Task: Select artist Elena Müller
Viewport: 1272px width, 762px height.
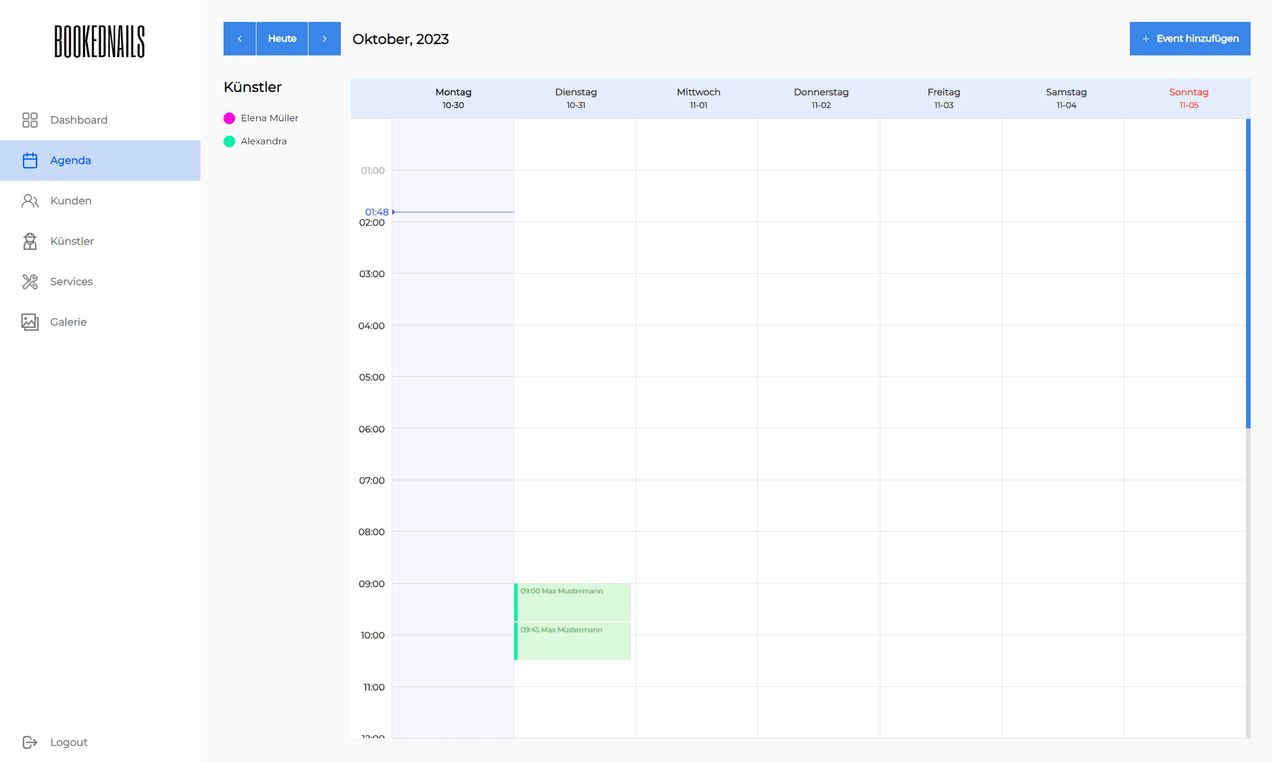Action: pos(269,118)
